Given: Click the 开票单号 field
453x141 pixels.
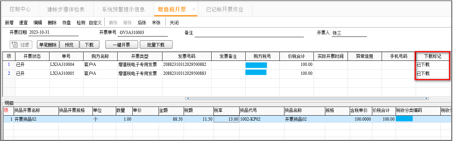Looking at the screenshot, I should 143,33.
